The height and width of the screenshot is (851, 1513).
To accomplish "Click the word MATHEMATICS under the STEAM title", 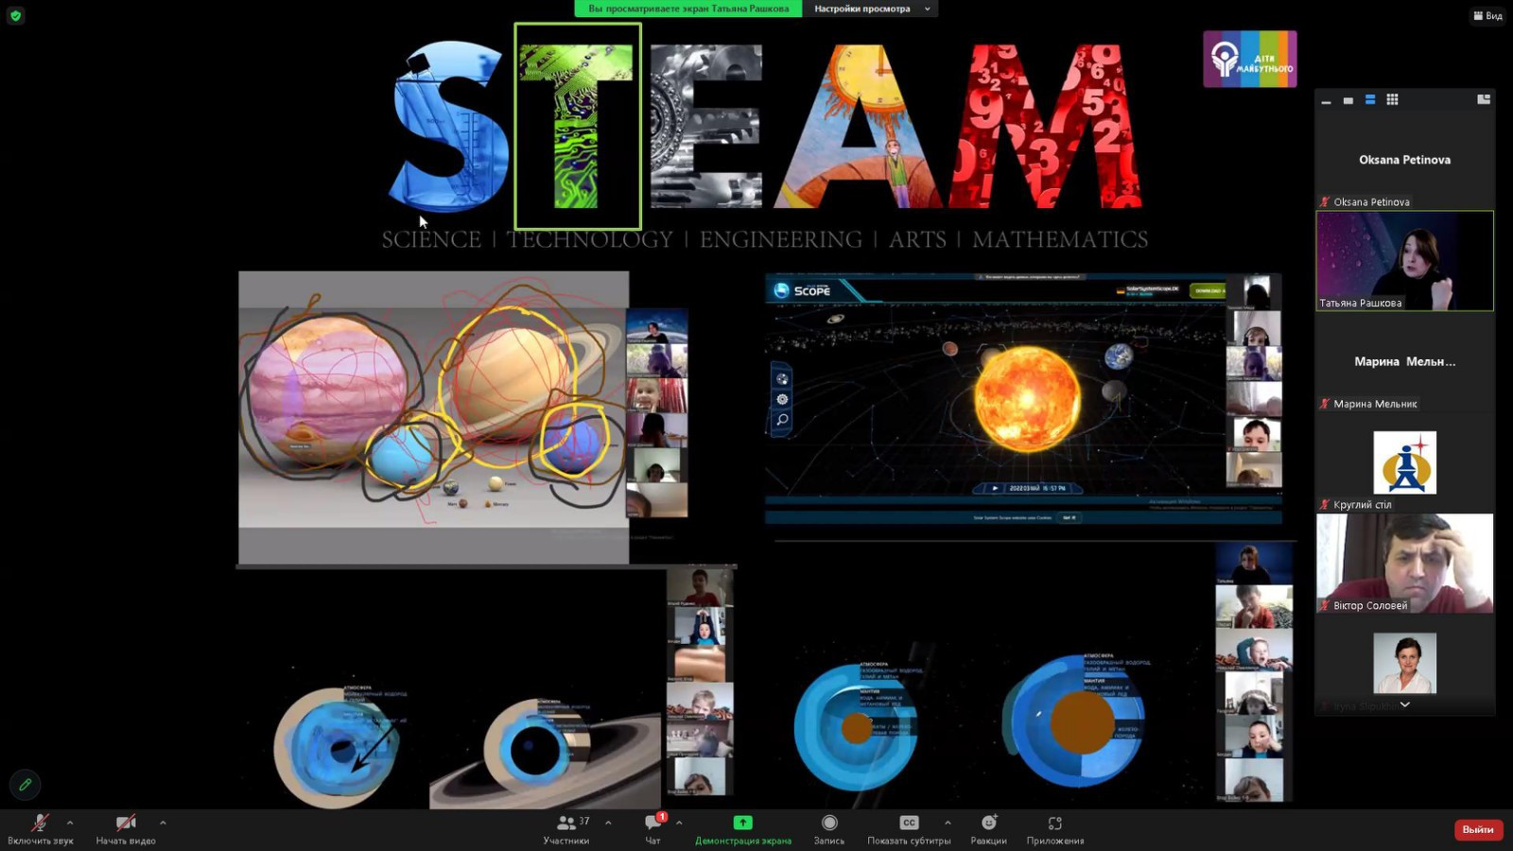I will pos(1060,240).
